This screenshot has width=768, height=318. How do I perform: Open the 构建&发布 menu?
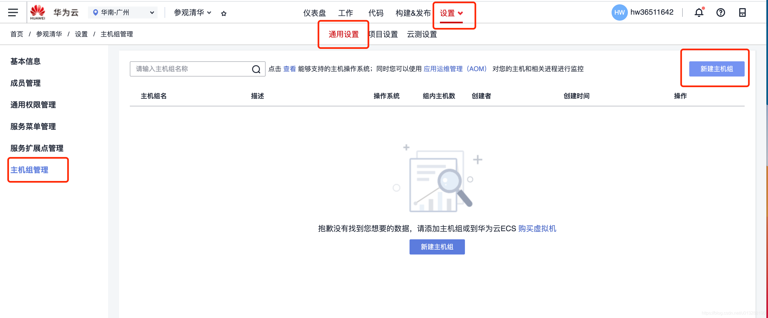(413, 13)
